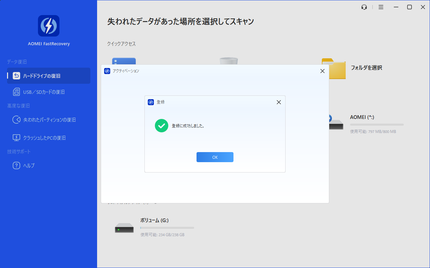Open 失われたパーティションの復旧 option
Screen dimensions: 430x268
click(49, 120)
